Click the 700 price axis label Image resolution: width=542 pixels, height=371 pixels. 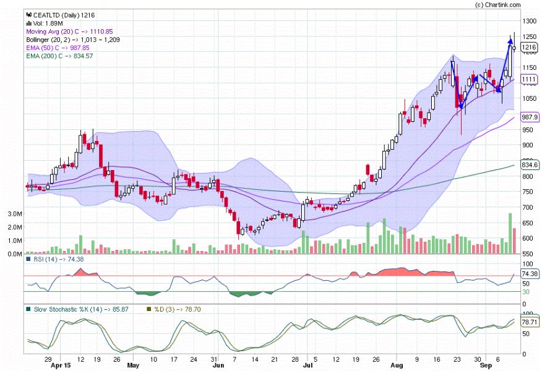(528, 207)
